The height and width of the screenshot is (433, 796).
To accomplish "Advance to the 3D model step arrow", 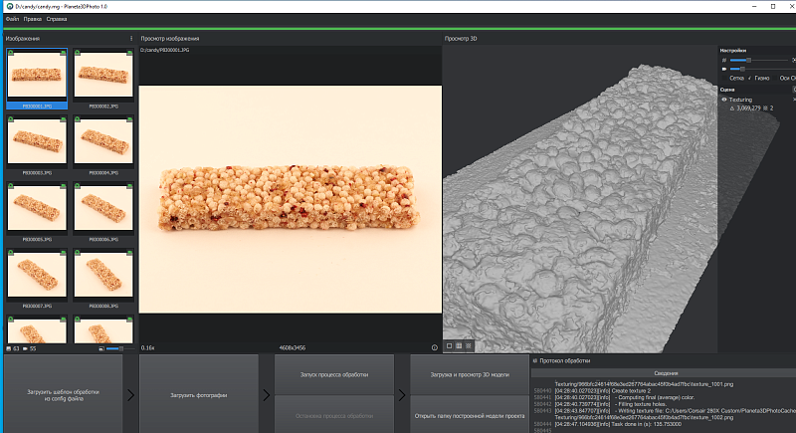I will click(402, 395).
